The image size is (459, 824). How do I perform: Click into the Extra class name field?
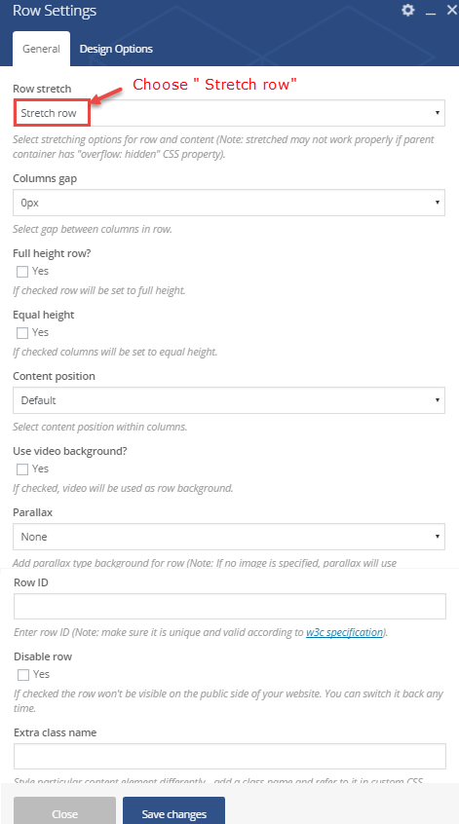click(x=230, y=756)
